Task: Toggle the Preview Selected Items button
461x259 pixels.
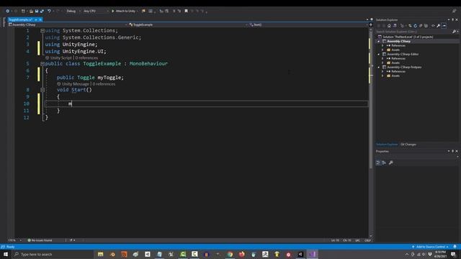Action: pos(444,26)
